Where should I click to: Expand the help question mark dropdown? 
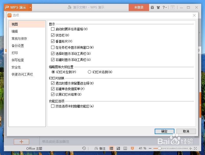pos(165,7)
